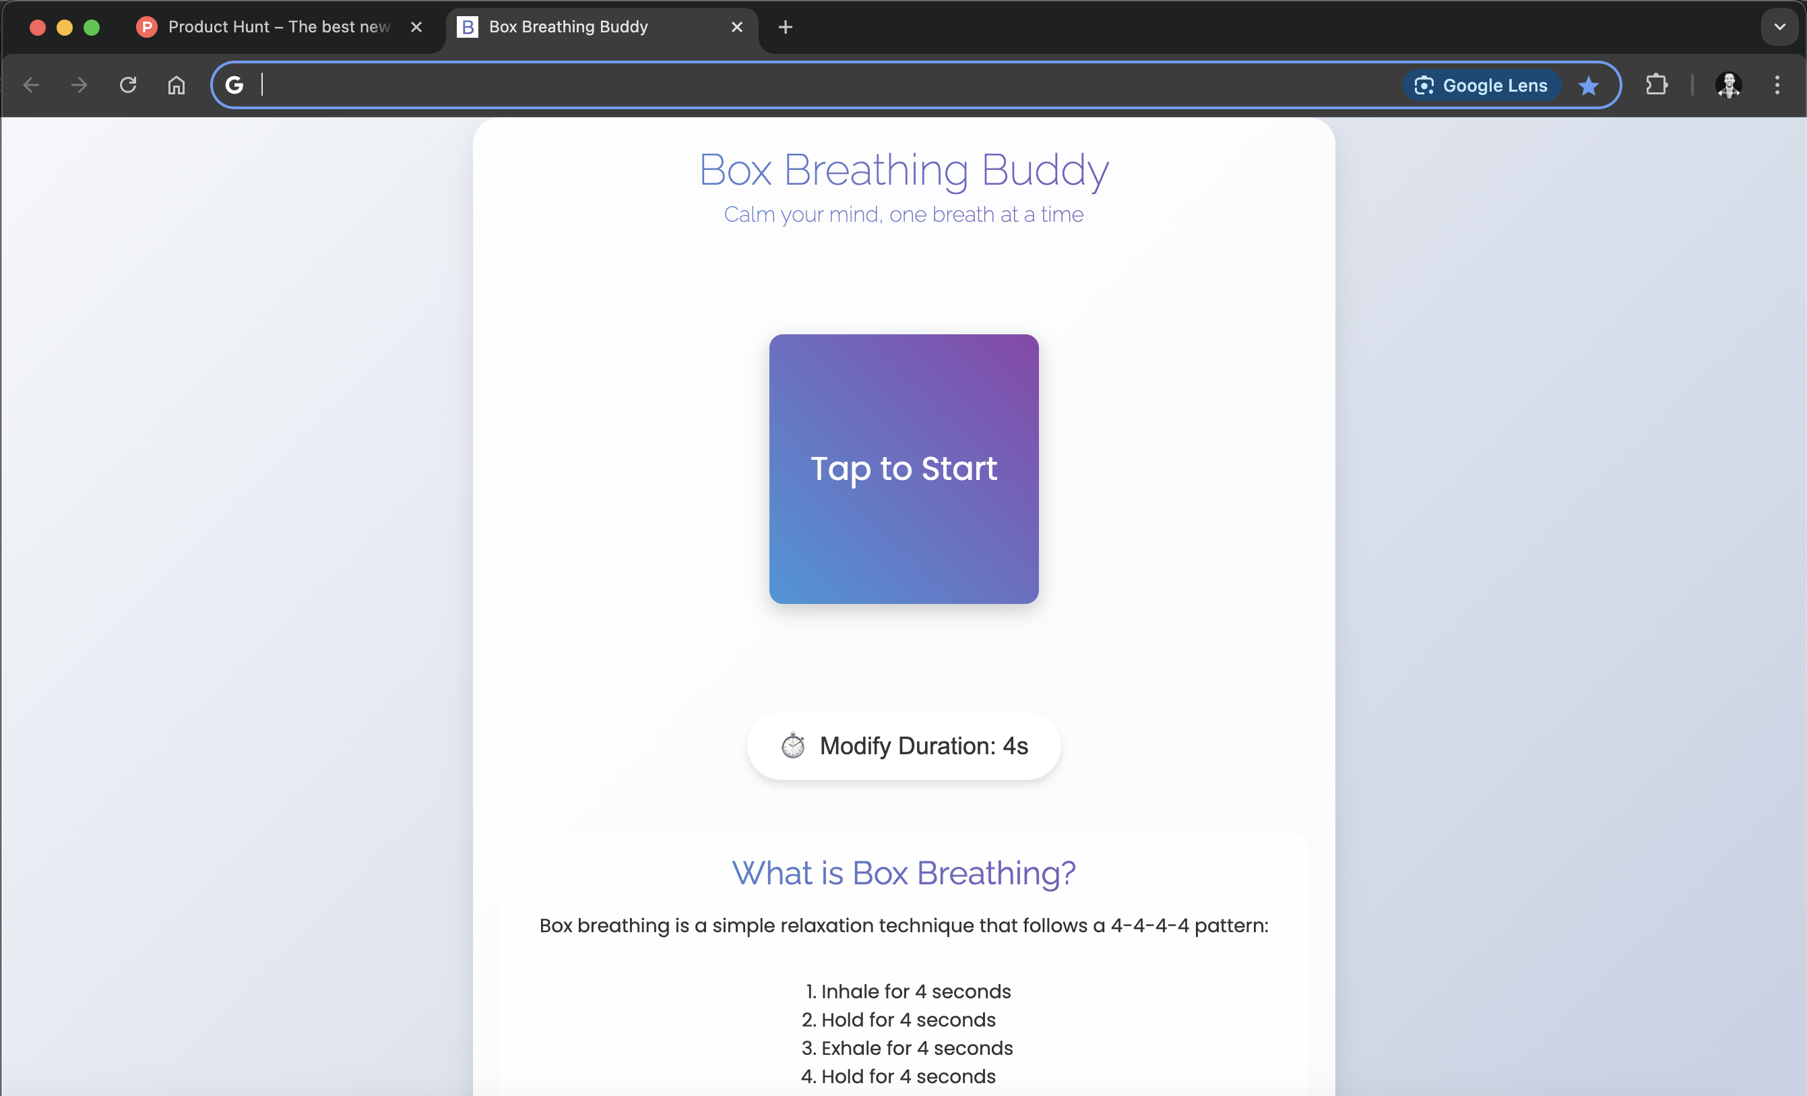Tap the 'Tap to Start' breathing button
The width and height of the screenshot is (1807, 1096).
[903, 468]
